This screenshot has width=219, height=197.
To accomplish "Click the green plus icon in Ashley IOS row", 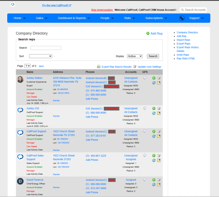I will coord(154,108).
